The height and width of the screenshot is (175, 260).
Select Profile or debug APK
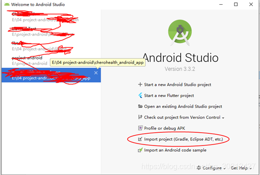(x=164, y=128)
